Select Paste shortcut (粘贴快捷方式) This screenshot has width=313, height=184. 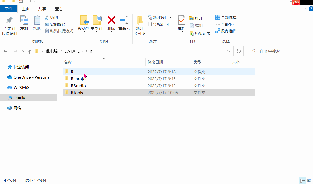[59, 31]
